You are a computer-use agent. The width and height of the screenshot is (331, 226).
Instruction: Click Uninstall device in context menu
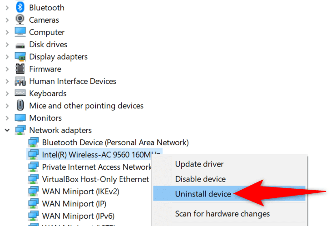pyautogui.click(x=203, y=194)
